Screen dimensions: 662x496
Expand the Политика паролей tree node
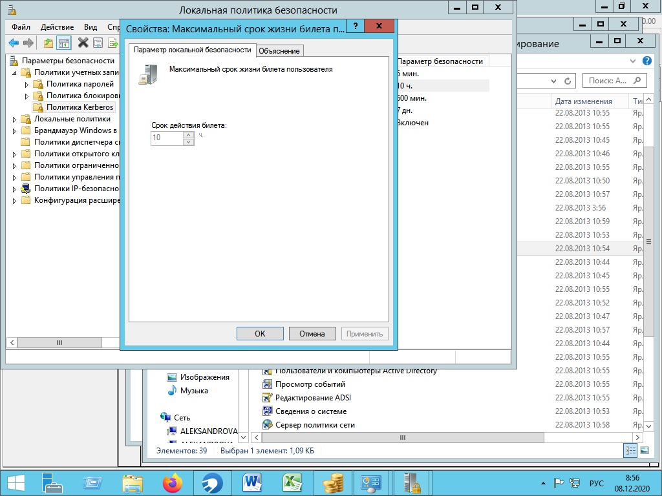27,85
